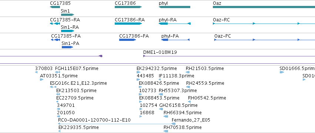315x133 pixels.
Task: Click the Oaz-RC transcript line
Action: [x=264, y=24]
